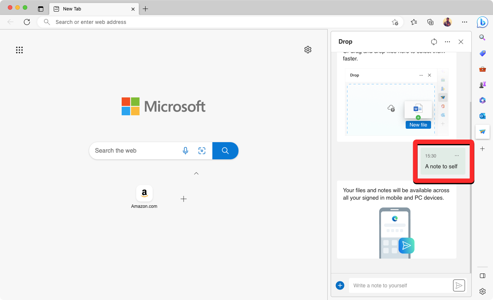Viewport: 493px width, 300px height.
Task: Click the Write a note to yourself field
Action: pyautogui.click(x=400, y=285)
